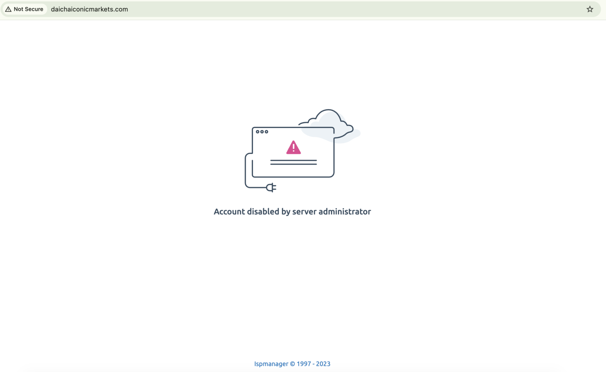Click the "1997" year in footer
This screenshot has height=372, width=606.
click(304, 364)
